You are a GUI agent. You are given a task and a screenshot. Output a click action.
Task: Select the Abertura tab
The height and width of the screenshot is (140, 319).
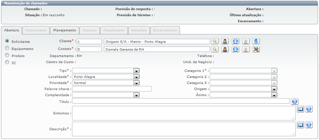pos(12,30)
